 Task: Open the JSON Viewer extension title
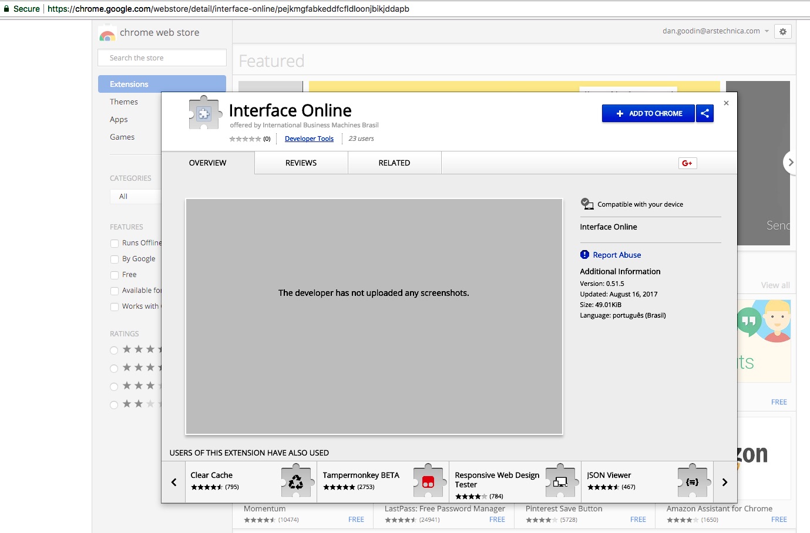609,475
